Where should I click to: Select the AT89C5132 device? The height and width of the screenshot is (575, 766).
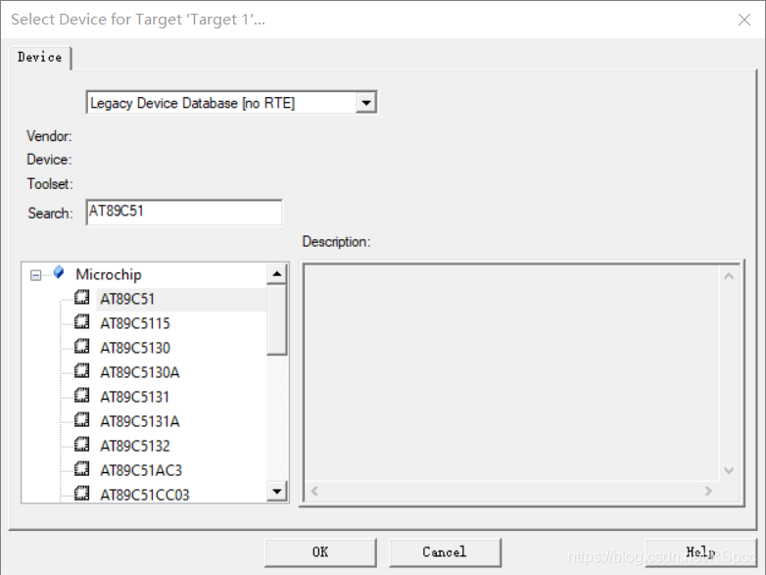135,446
